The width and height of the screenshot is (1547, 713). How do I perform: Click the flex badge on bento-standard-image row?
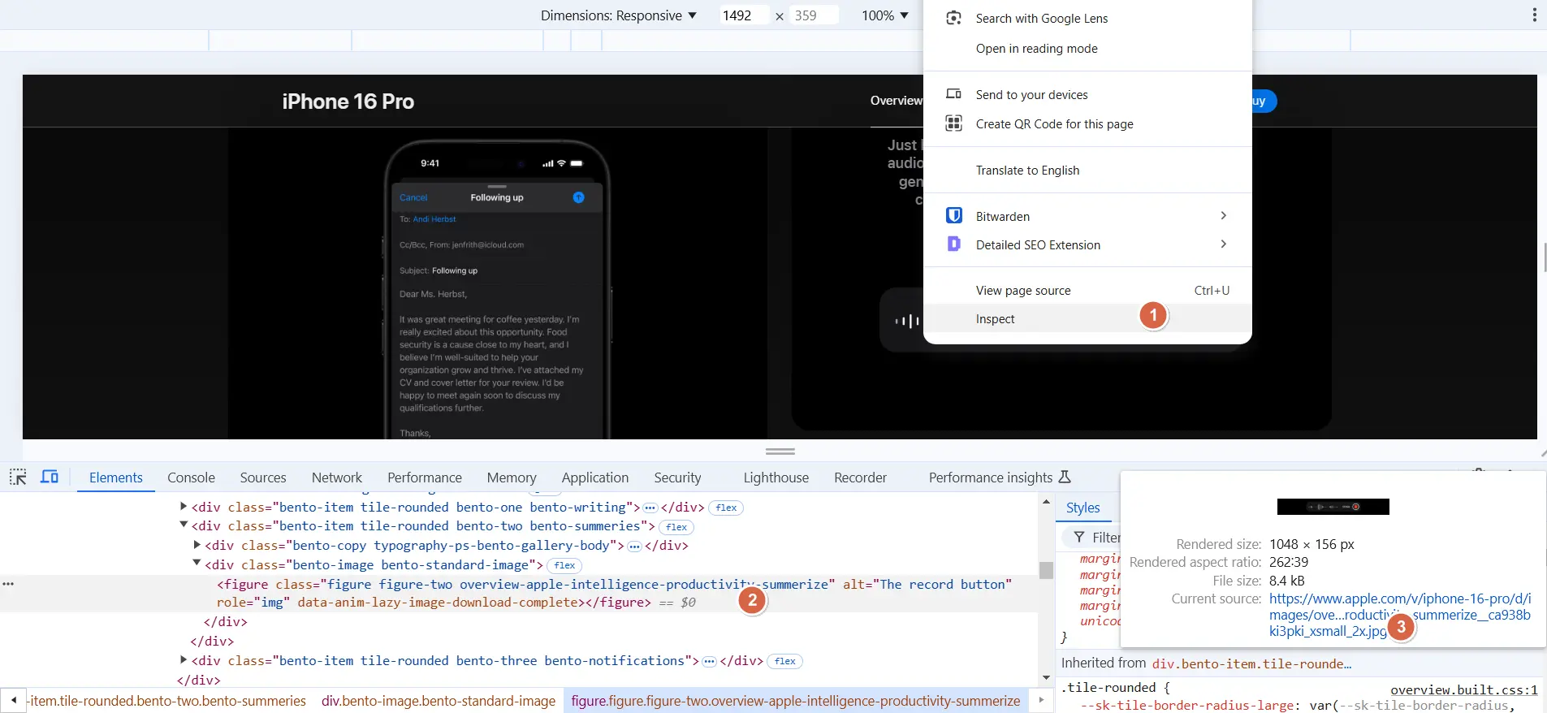pyautogui.click(x=564, y=565)
